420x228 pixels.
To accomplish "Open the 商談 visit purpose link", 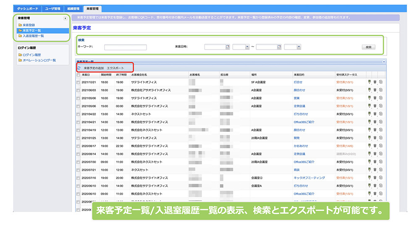I will tap(297, 170).
